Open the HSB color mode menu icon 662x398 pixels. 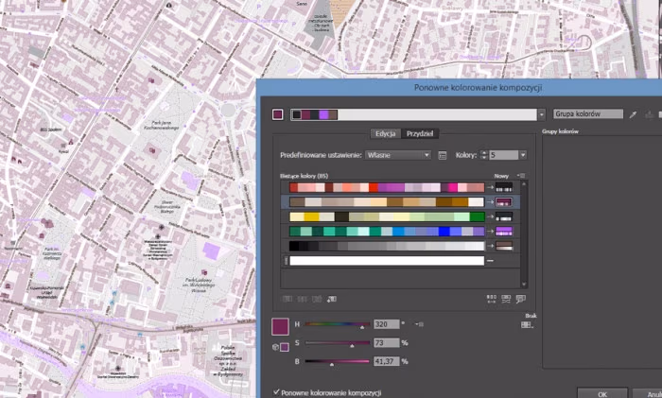pos(419,324)
